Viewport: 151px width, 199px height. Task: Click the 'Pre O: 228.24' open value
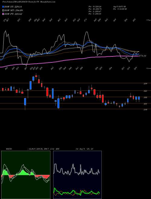click(x=95, y=6)
